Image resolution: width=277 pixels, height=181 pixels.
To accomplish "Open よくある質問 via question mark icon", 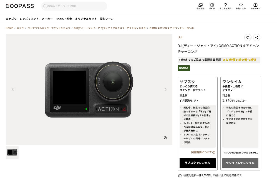I will 225,6.
